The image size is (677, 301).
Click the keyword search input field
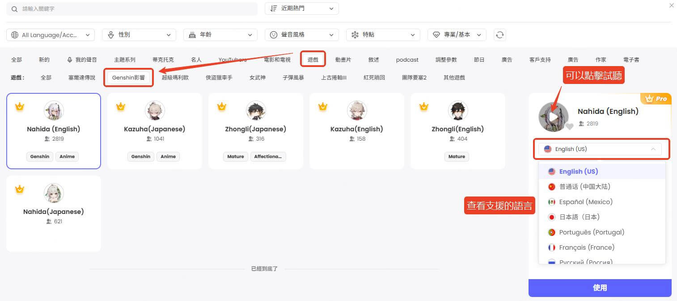point(132,9)
